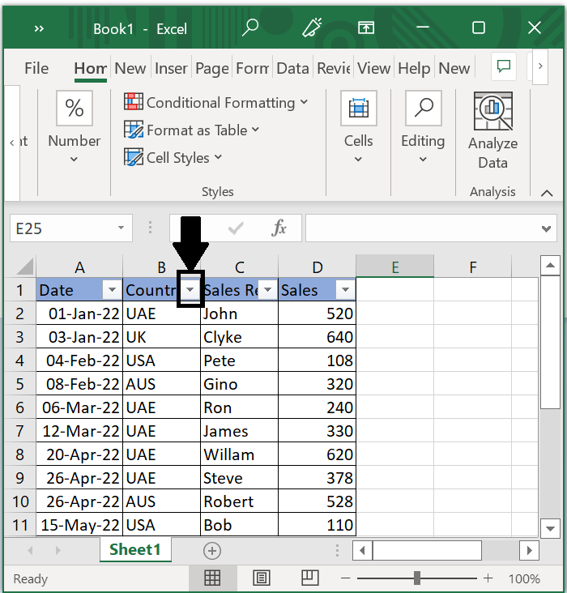Switch to Page Break Preview icon
This screenshot has height=593, width=567.
click(x=309, y=578)
